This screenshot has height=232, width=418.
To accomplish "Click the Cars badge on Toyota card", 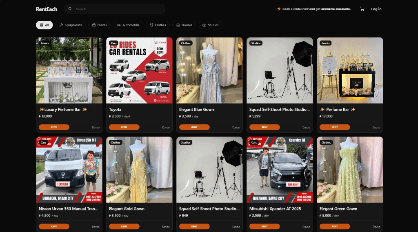I will pos(114,43).
